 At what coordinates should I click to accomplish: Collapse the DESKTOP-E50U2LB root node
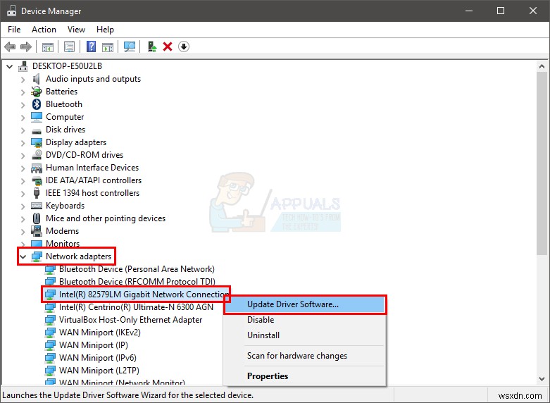point(10,66)
